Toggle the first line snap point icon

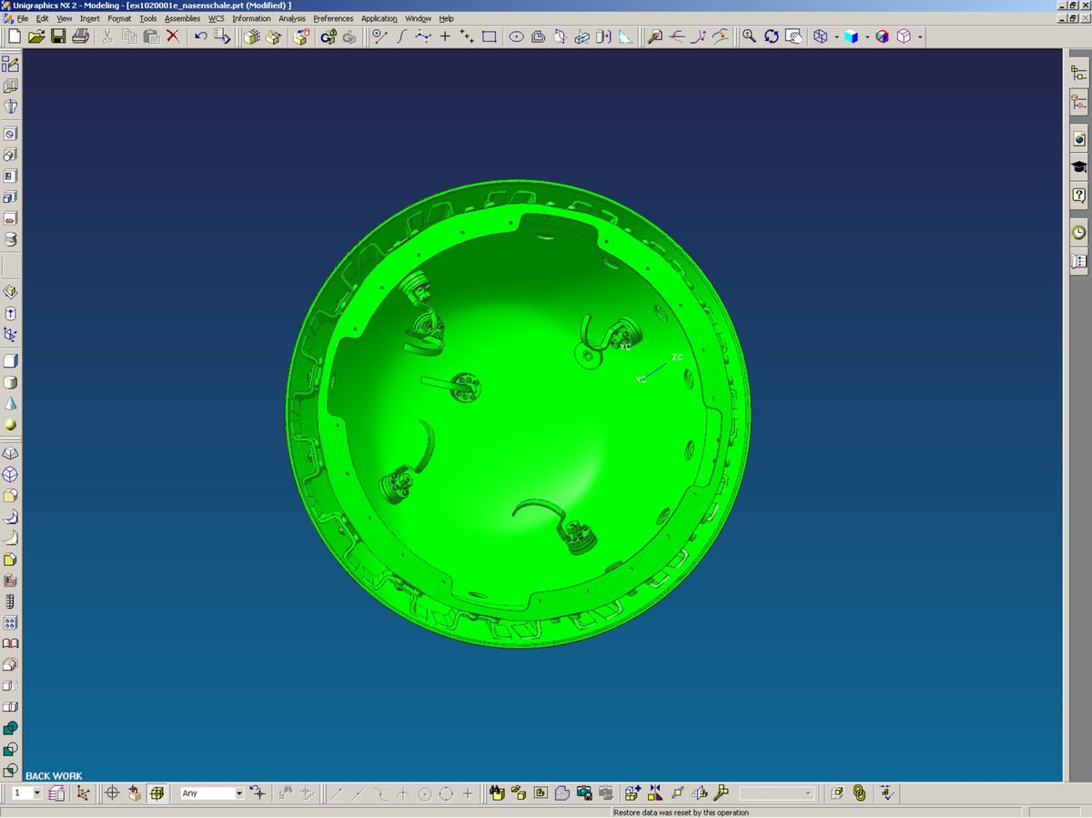(336, 793)
